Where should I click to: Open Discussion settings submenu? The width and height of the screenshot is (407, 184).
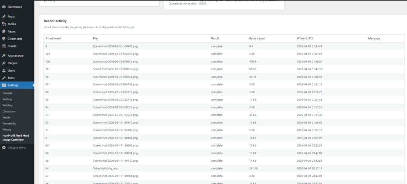click(x=9, y=111)
